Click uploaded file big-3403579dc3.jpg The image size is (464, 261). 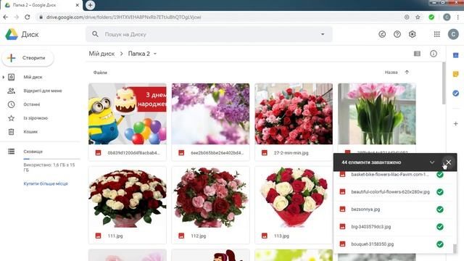tap(370, 227)
